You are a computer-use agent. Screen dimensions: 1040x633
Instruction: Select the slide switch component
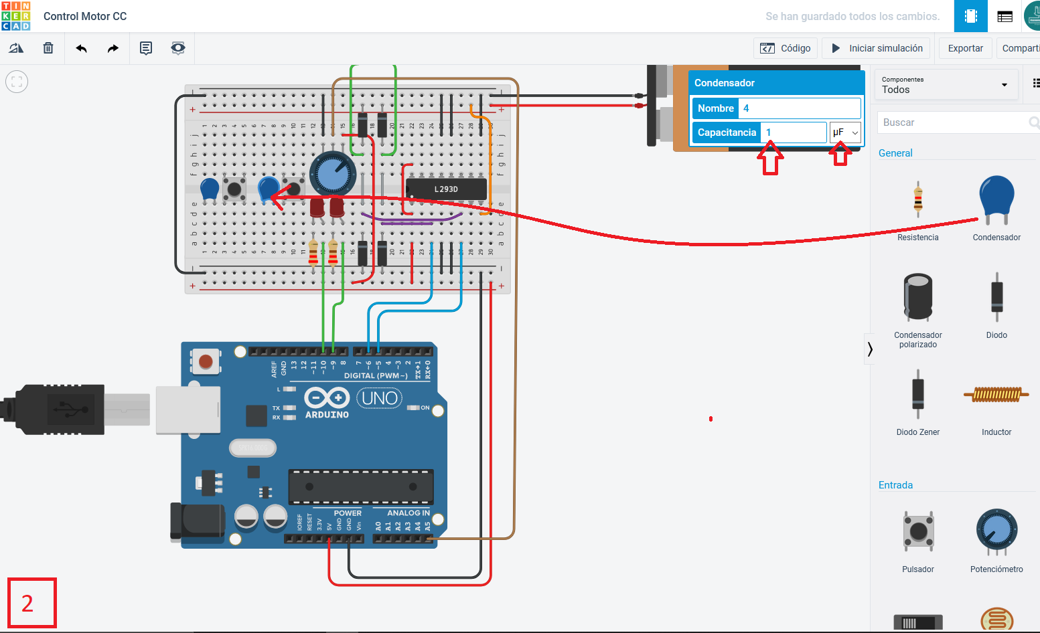click(x=918, y=622)
